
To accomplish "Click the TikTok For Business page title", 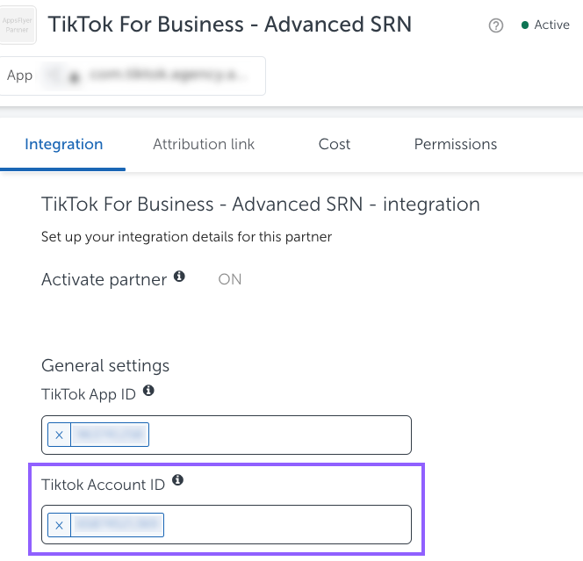I will coord(230,25).
